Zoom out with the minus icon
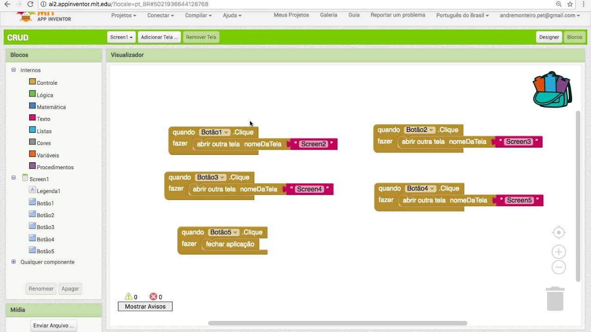 click(x=559, y=267)
